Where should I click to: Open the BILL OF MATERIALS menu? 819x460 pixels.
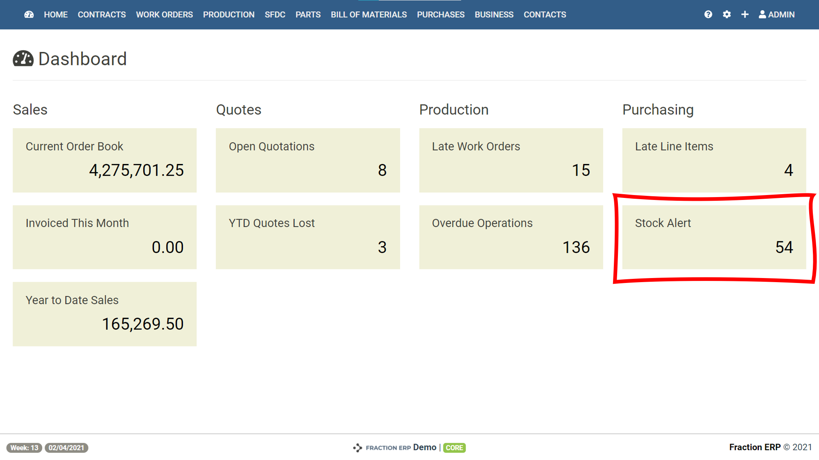[369, 15]
